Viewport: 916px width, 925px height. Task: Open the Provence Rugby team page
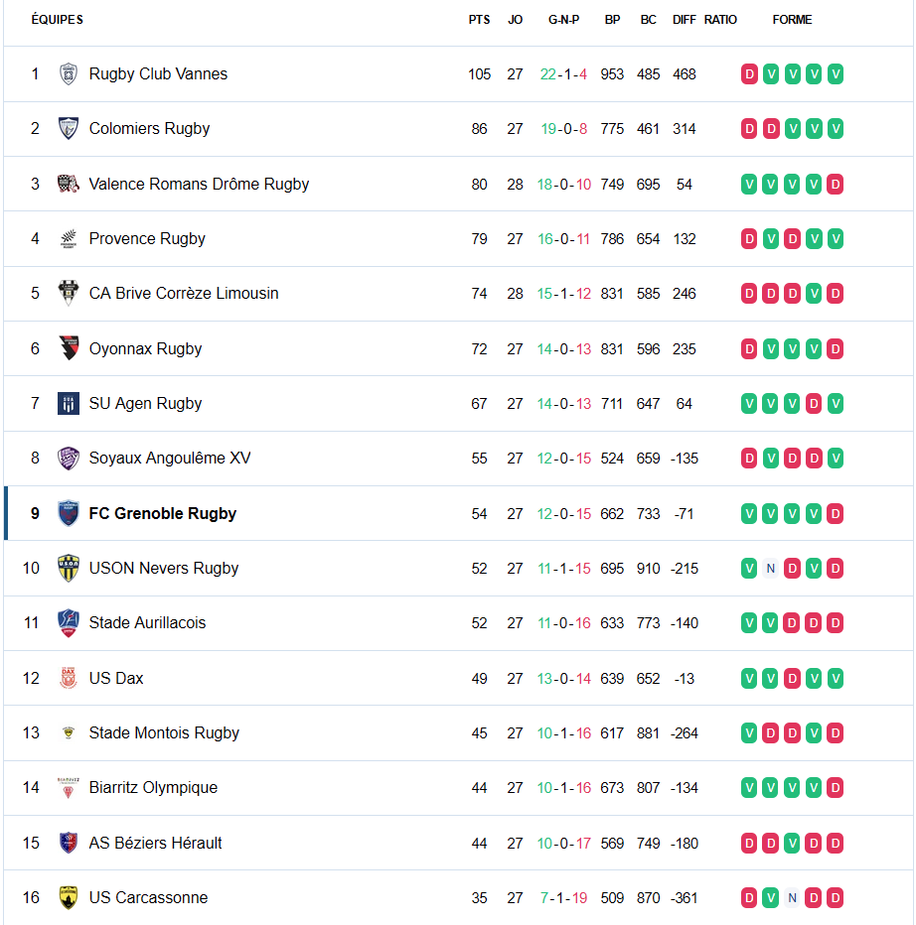[x=147, y=238]
